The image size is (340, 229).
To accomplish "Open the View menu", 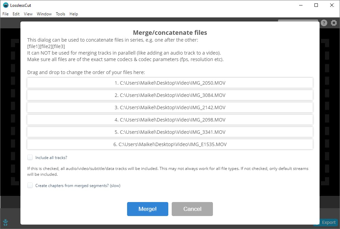I will pyautogui.click(x=28, y=14).
